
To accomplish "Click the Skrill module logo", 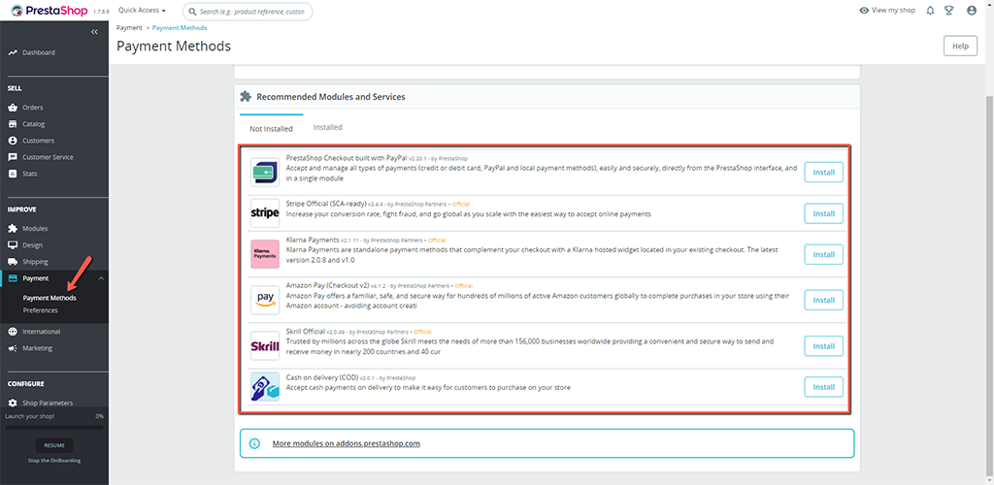I will point(265,345).
